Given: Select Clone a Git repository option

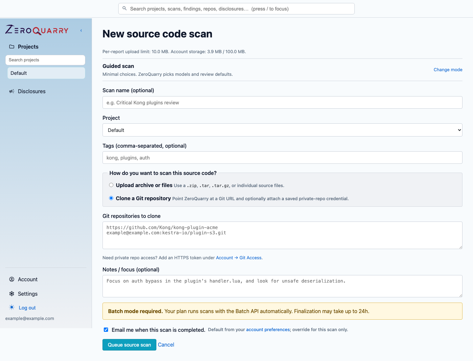Looking at the screenshot, I should point(111,198).
